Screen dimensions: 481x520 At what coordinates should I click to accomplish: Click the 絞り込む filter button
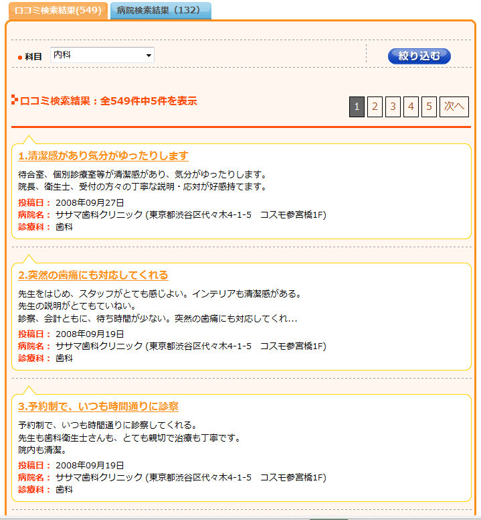(419, 56)
